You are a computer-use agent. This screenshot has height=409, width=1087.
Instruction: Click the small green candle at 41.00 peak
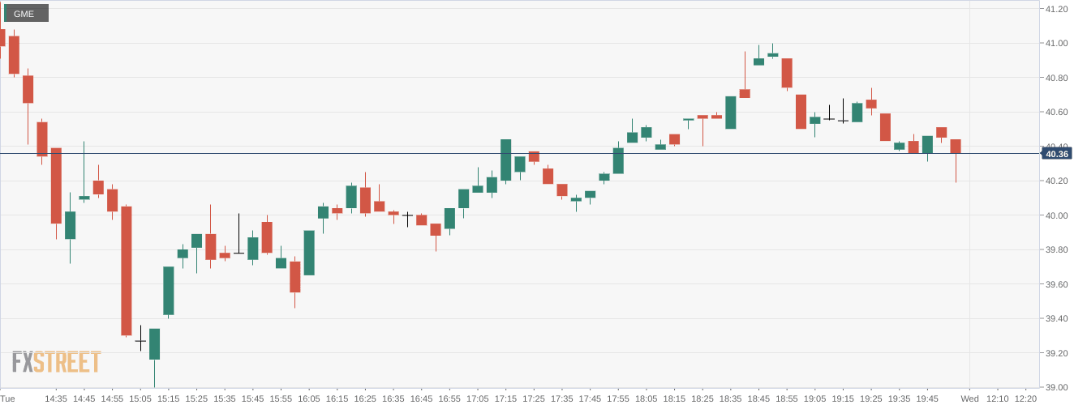772,55
